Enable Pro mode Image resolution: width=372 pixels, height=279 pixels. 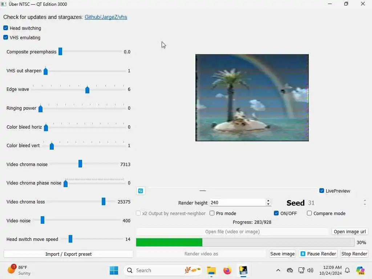click(212, 213)
